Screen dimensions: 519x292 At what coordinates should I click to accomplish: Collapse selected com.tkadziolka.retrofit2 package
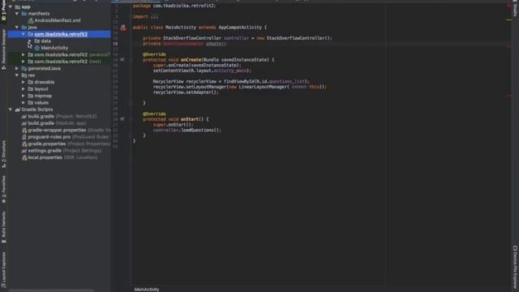click(x=24, y=34)
